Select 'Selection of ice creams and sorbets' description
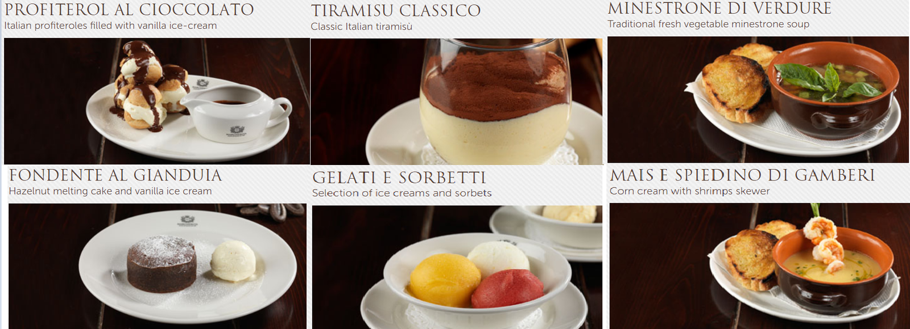910x329 pixels. [x=402, y=193]
